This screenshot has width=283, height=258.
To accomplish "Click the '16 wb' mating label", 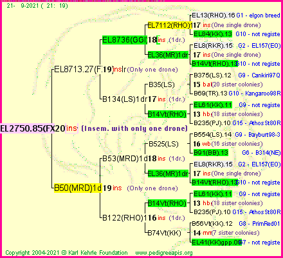I will (x=202, y=144).
